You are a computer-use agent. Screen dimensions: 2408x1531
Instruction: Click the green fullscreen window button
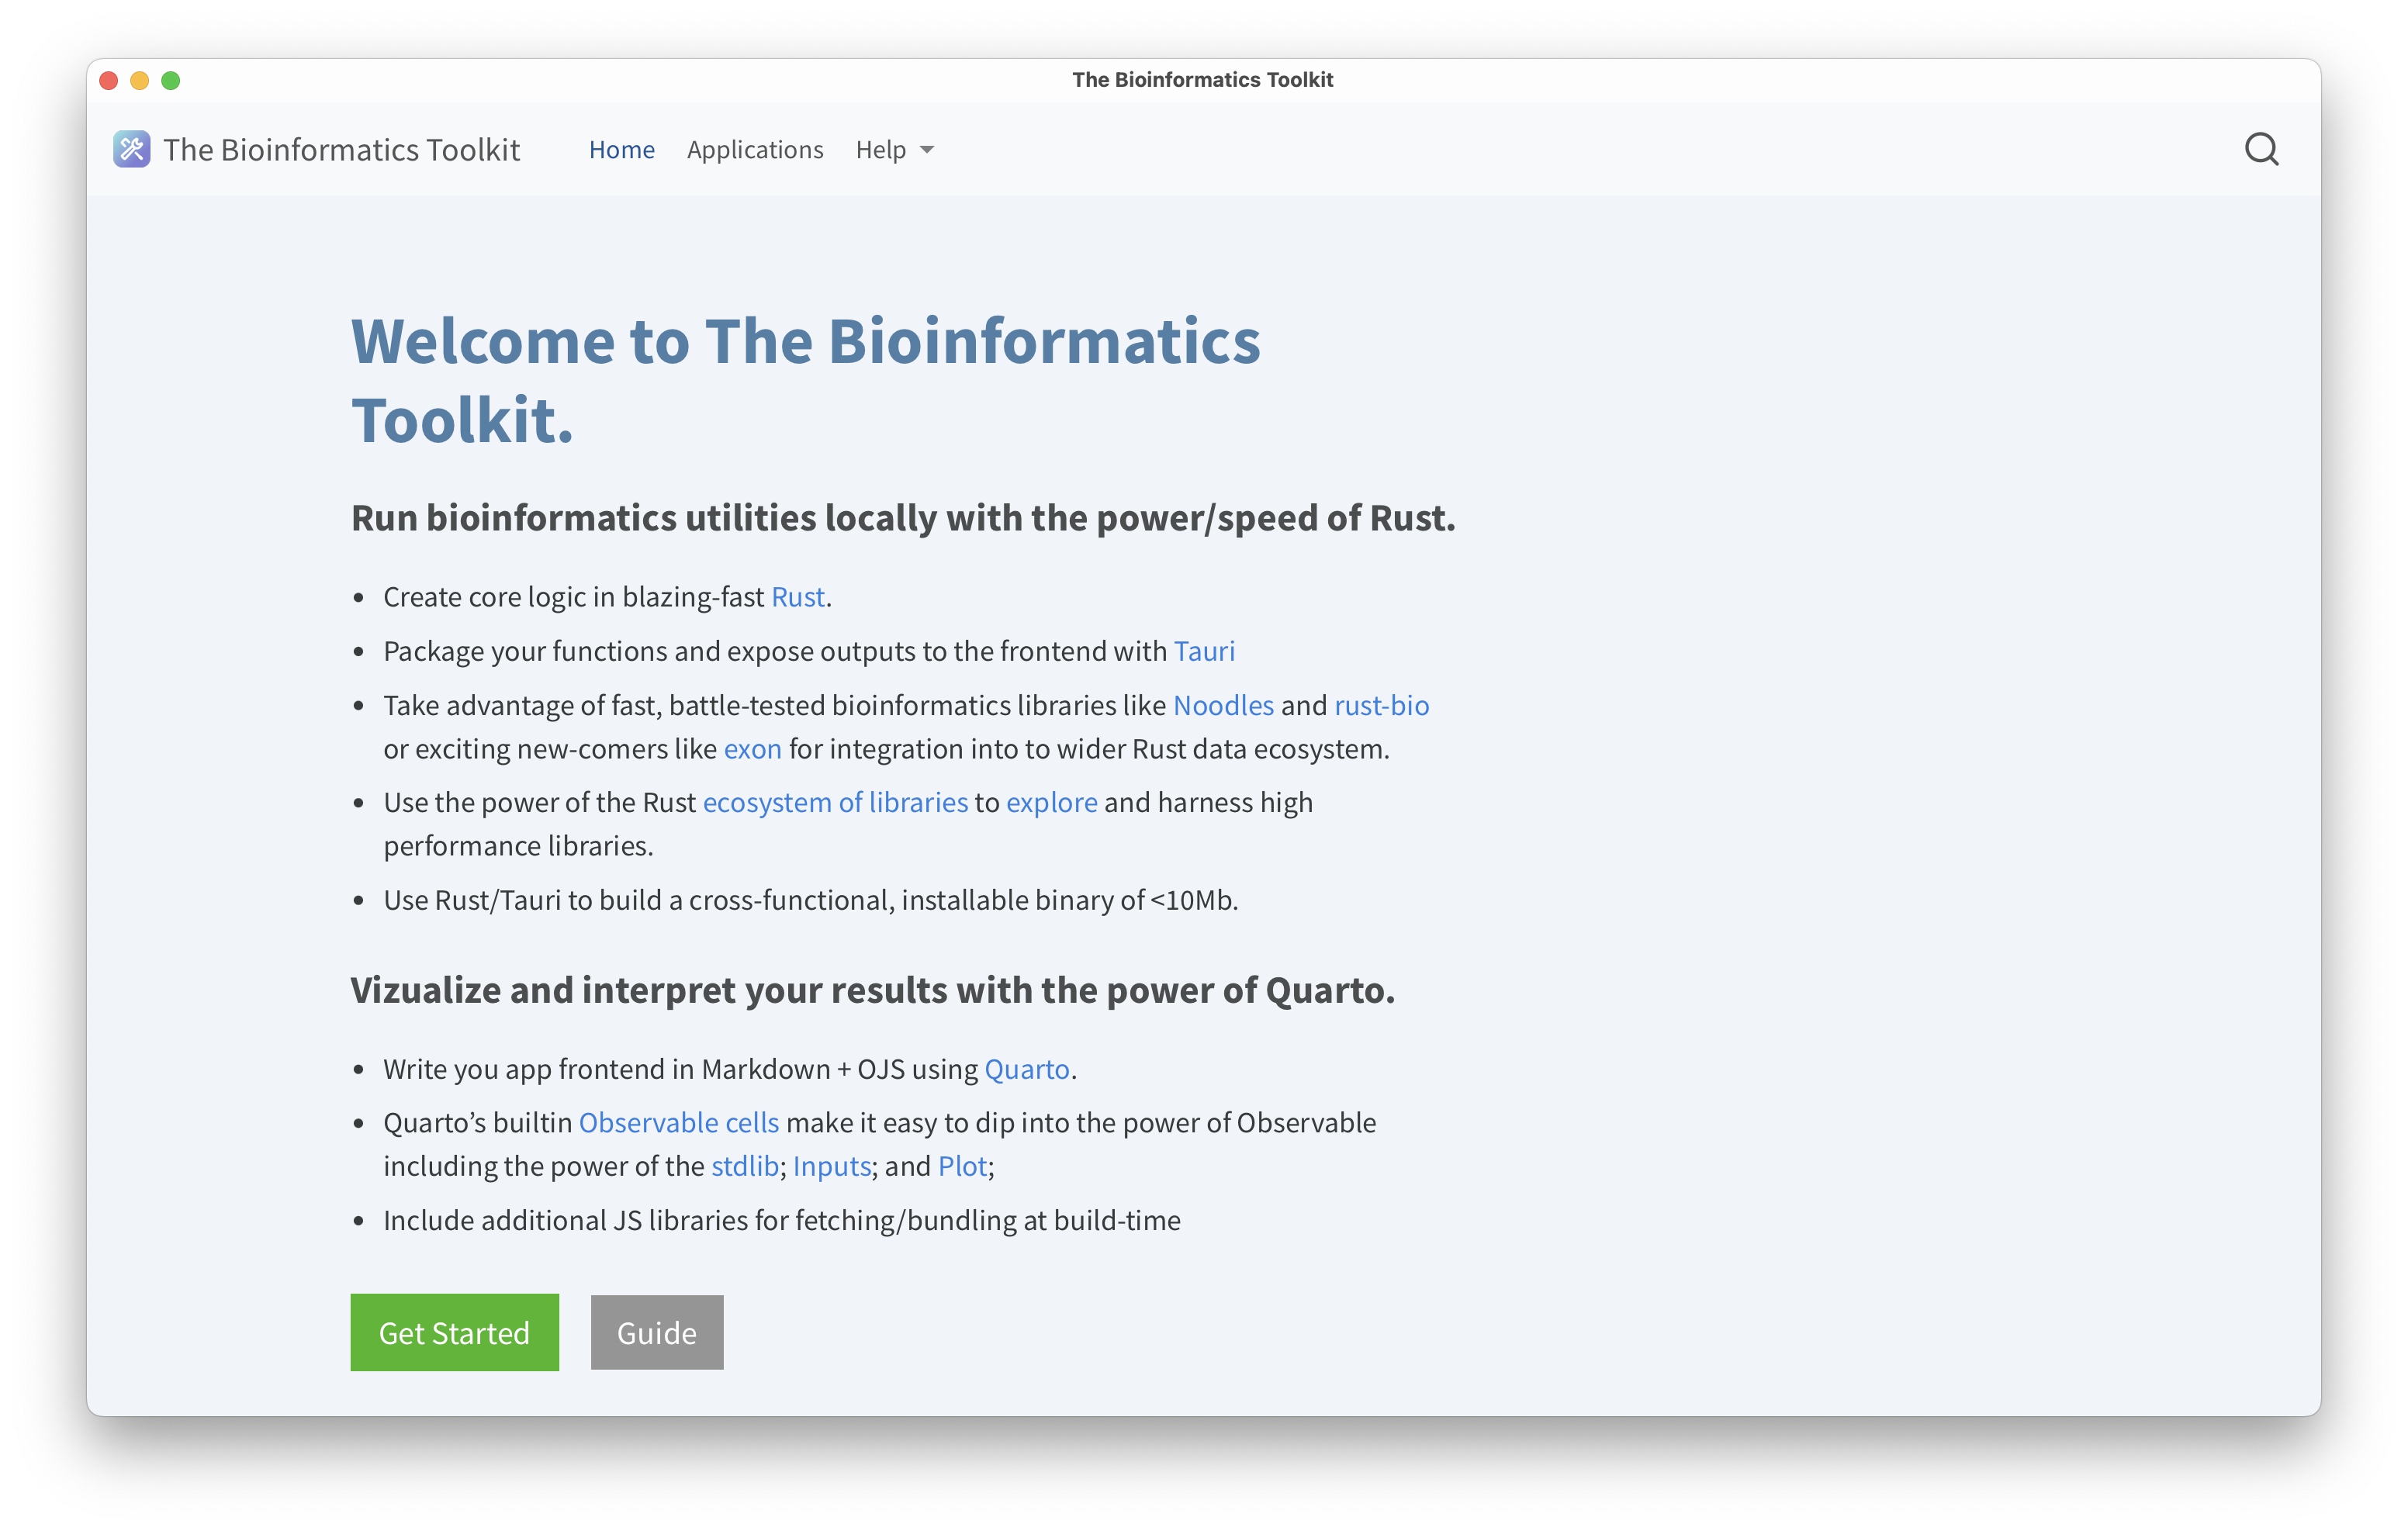click(171, 80)
